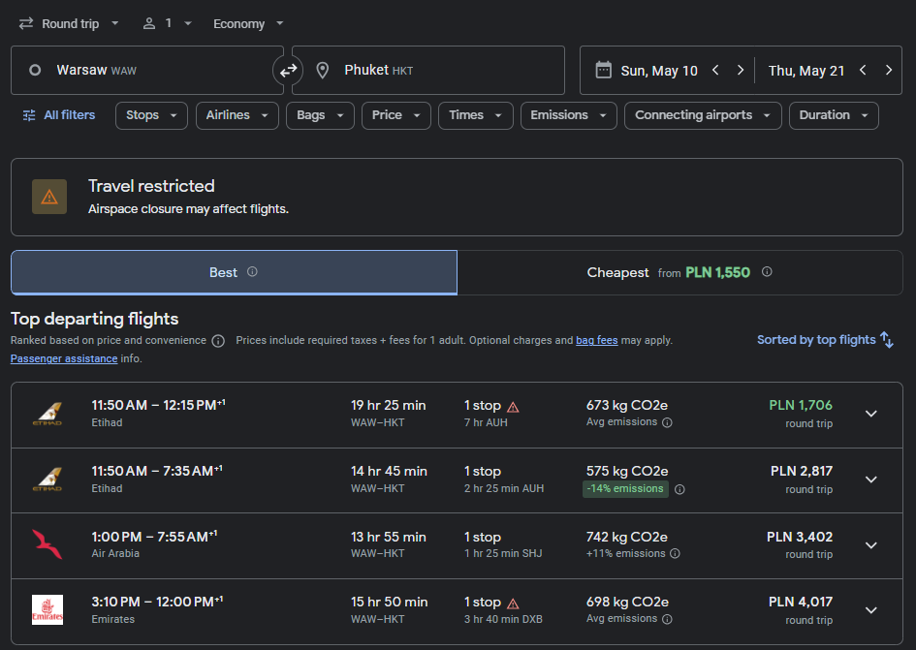The image size is (916, 650).
Task: Go to next departure date arrow
Action: tap(741, 70)
